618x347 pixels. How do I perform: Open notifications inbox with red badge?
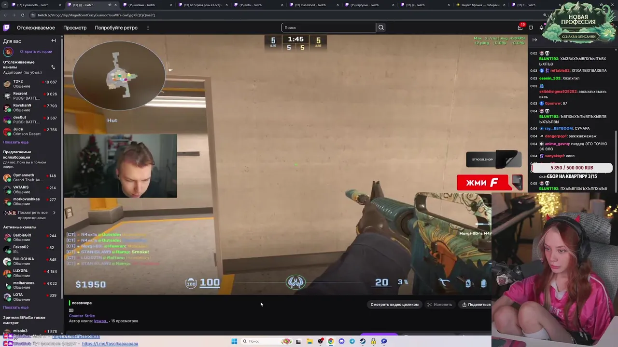pos(520,27)
